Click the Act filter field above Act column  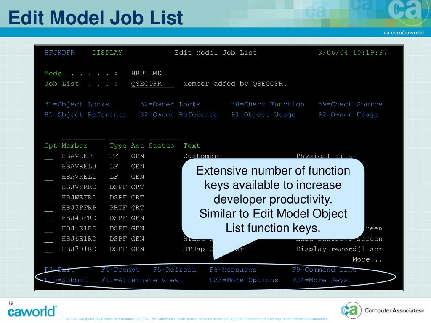138,136
